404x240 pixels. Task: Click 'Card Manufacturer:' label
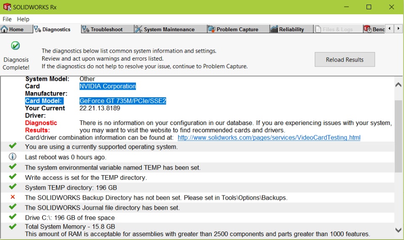pos(46,90)
